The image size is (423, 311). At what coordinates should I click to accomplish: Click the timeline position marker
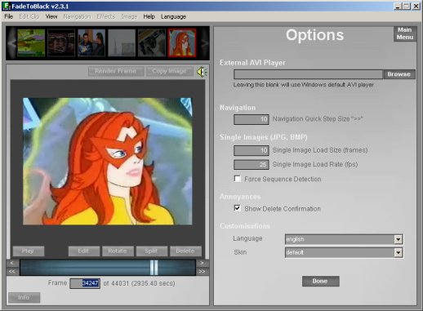[x=154, y=268]
